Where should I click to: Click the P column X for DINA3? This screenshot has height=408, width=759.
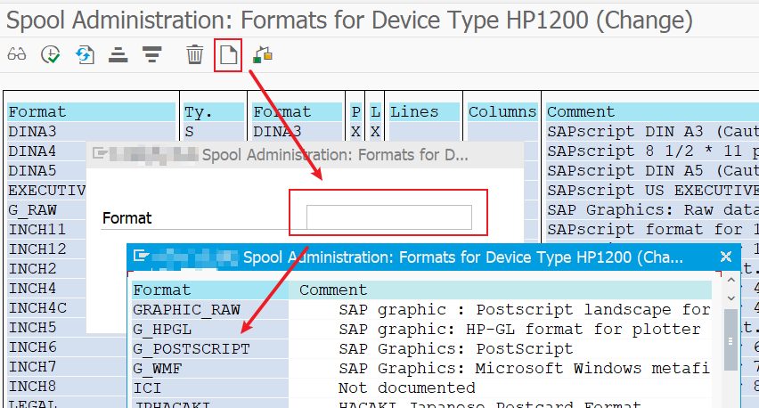(x=355, y=132)
